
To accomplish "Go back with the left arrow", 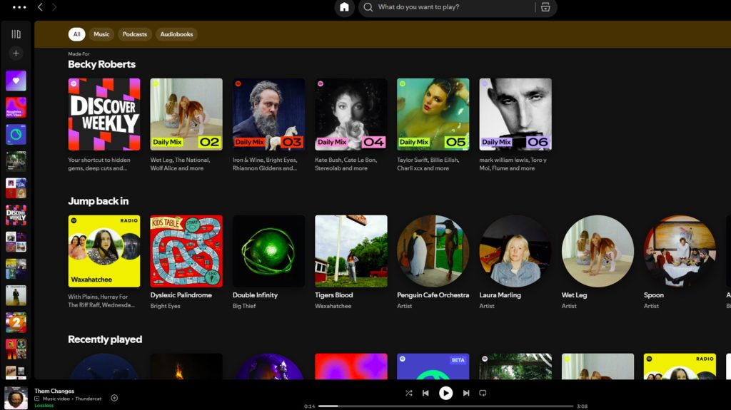I will pyautogui.click(x=40, y=7).
